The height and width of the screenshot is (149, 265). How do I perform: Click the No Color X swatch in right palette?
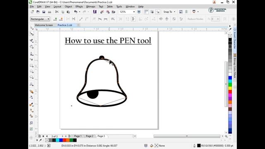point(230,36)
